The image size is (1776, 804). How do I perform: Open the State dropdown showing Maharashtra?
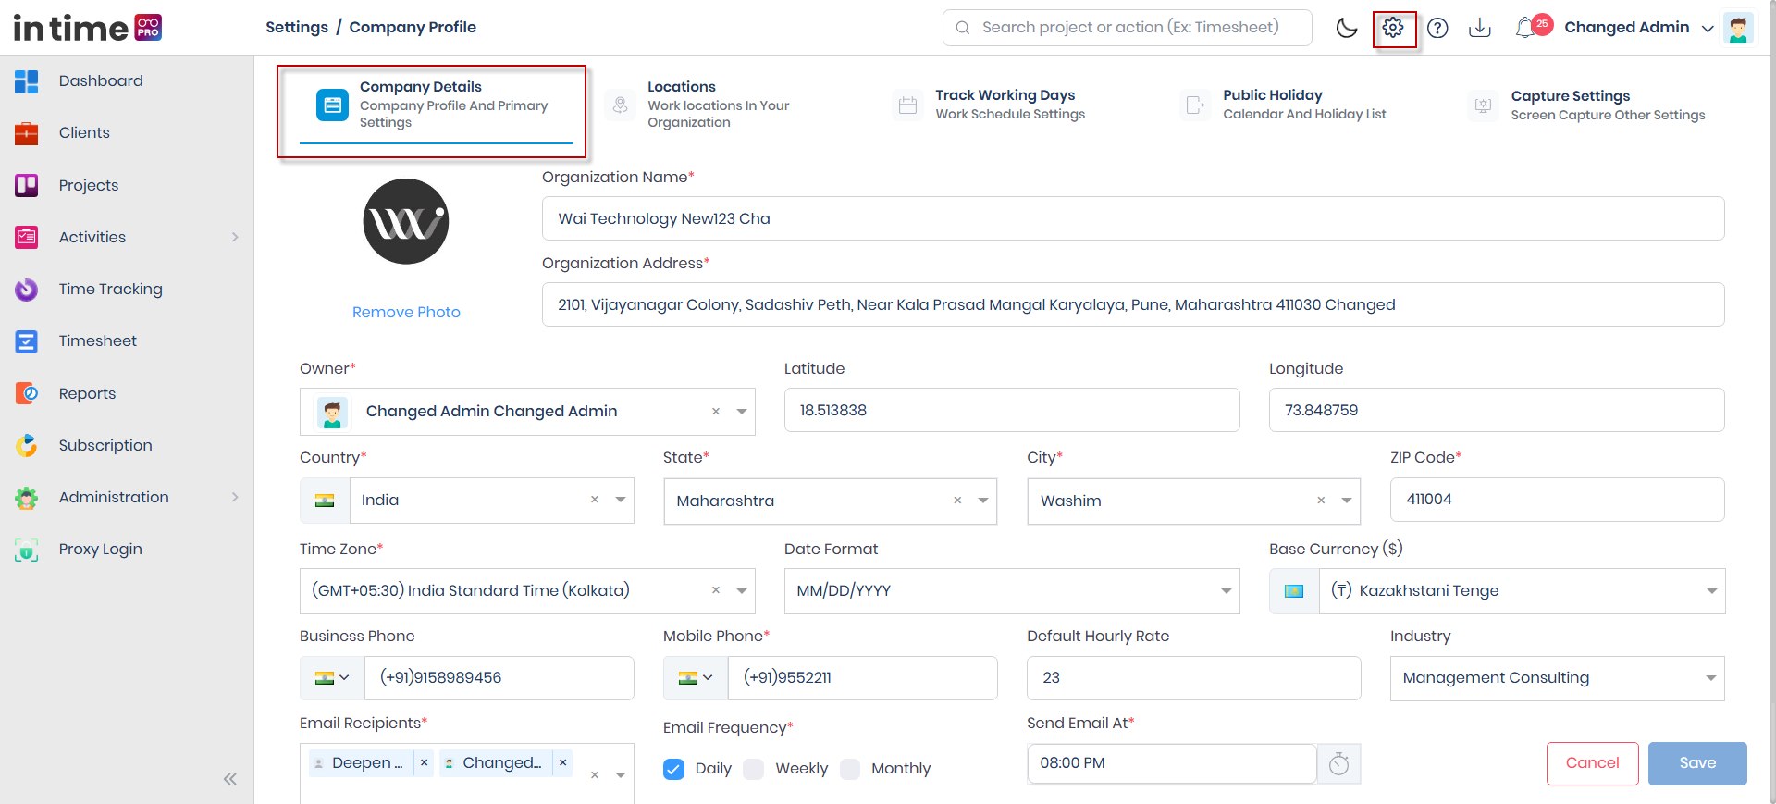(830, 501)
